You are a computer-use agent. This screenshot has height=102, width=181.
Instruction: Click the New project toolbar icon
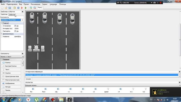point(2,8)
